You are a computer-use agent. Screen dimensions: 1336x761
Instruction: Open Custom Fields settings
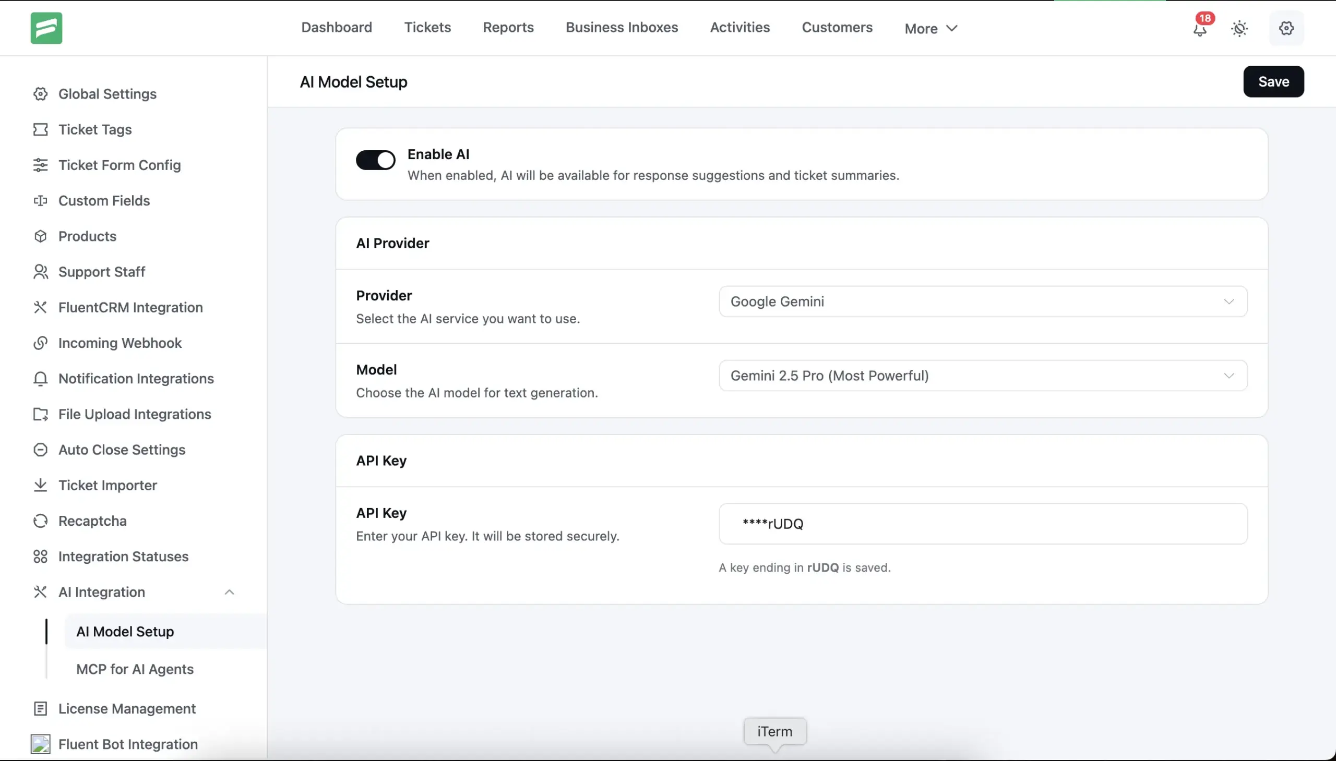click(x=104, y=201)
